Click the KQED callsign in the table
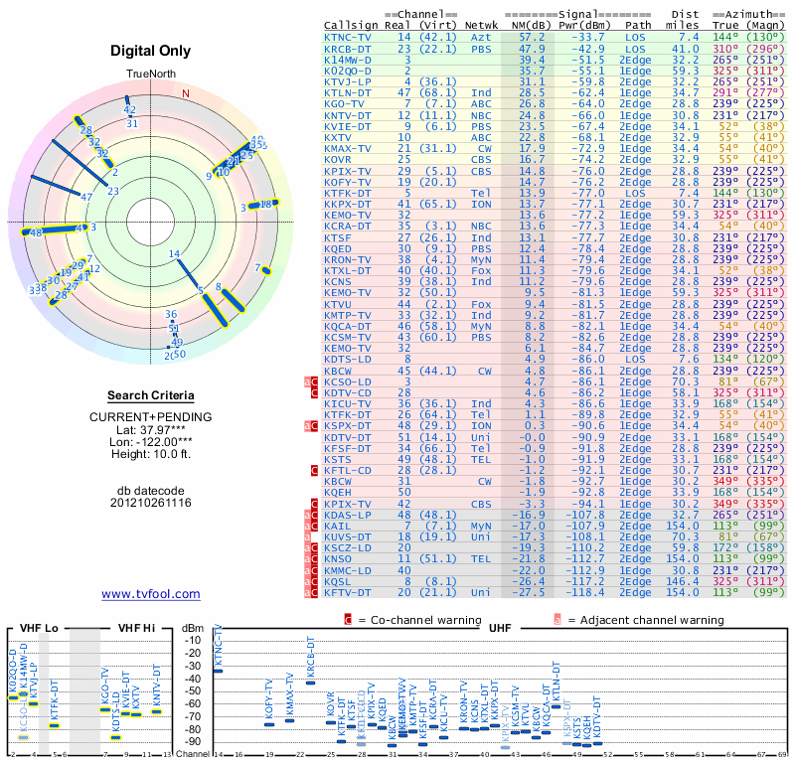Screen dimensions: 795x763 (336, 249)
